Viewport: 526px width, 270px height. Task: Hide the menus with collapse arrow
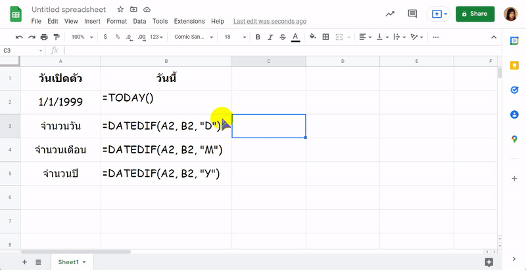(x=494, y=37)
